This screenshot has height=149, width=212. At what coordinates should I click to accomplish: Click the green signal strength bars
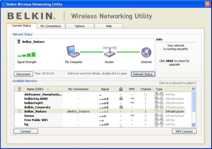coord(26,54)
